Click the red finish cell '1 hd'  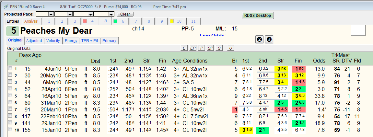(x=298, y=69)
